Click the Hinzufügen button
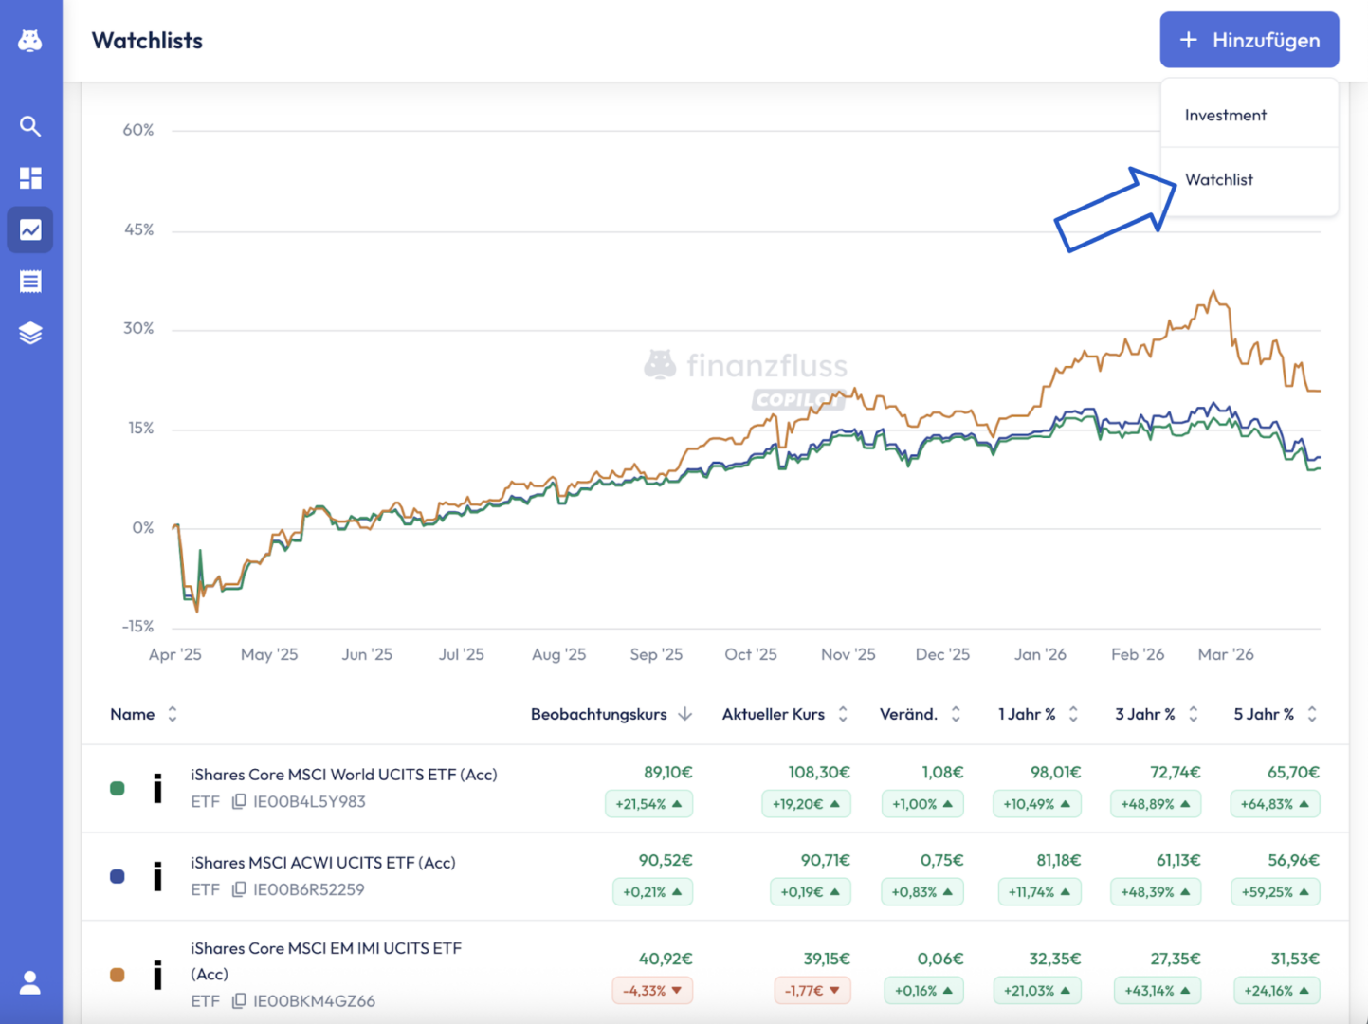The width and height of the screenshot is (1368, 1024). (1249, 40)
